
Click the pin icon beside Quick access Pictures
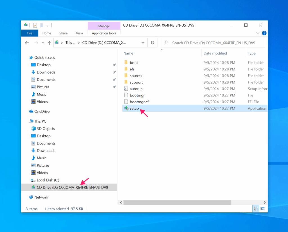coord(114,87)
